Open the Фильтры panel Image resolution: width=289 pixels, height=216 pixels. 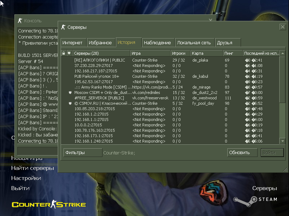point(83,153)
